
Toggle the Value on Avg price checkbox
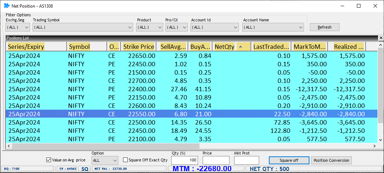48,160
